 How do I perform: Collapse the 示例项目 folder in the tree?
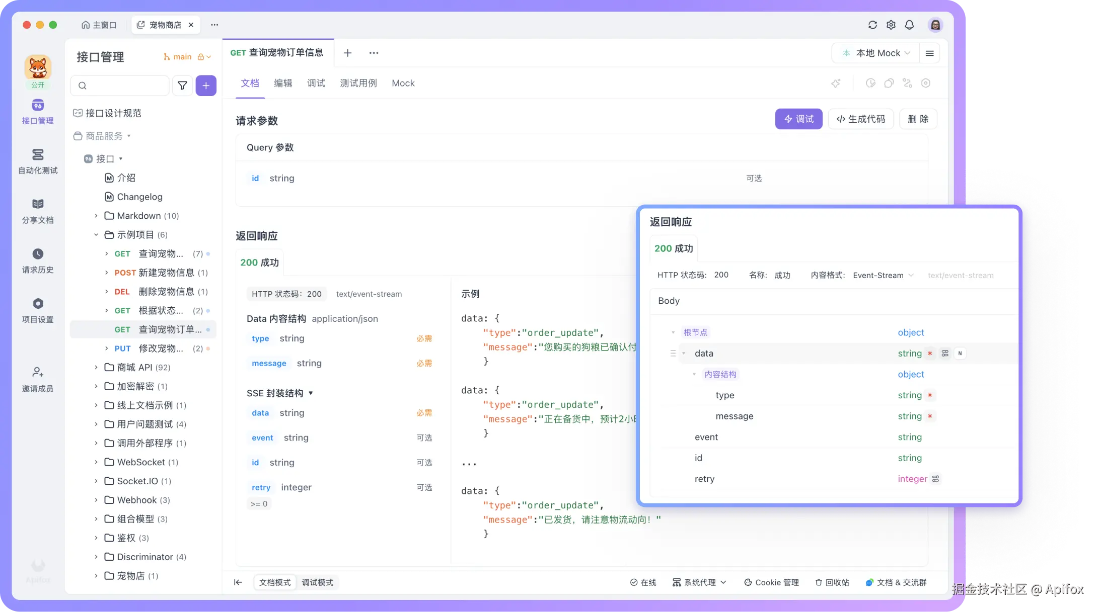(x=96, y=234)
